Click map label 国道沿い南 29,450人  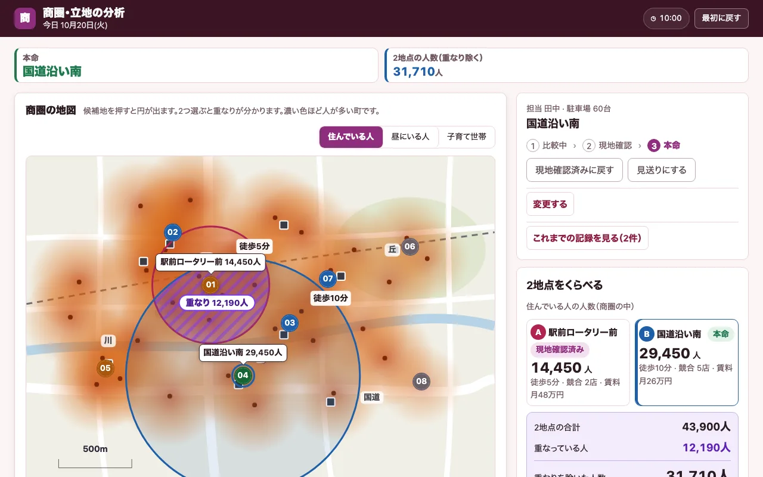[x=243, y=352]
